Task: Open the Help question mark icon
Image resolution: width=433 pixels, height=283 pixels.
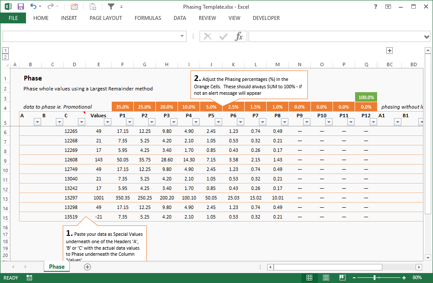Action: 375,7
